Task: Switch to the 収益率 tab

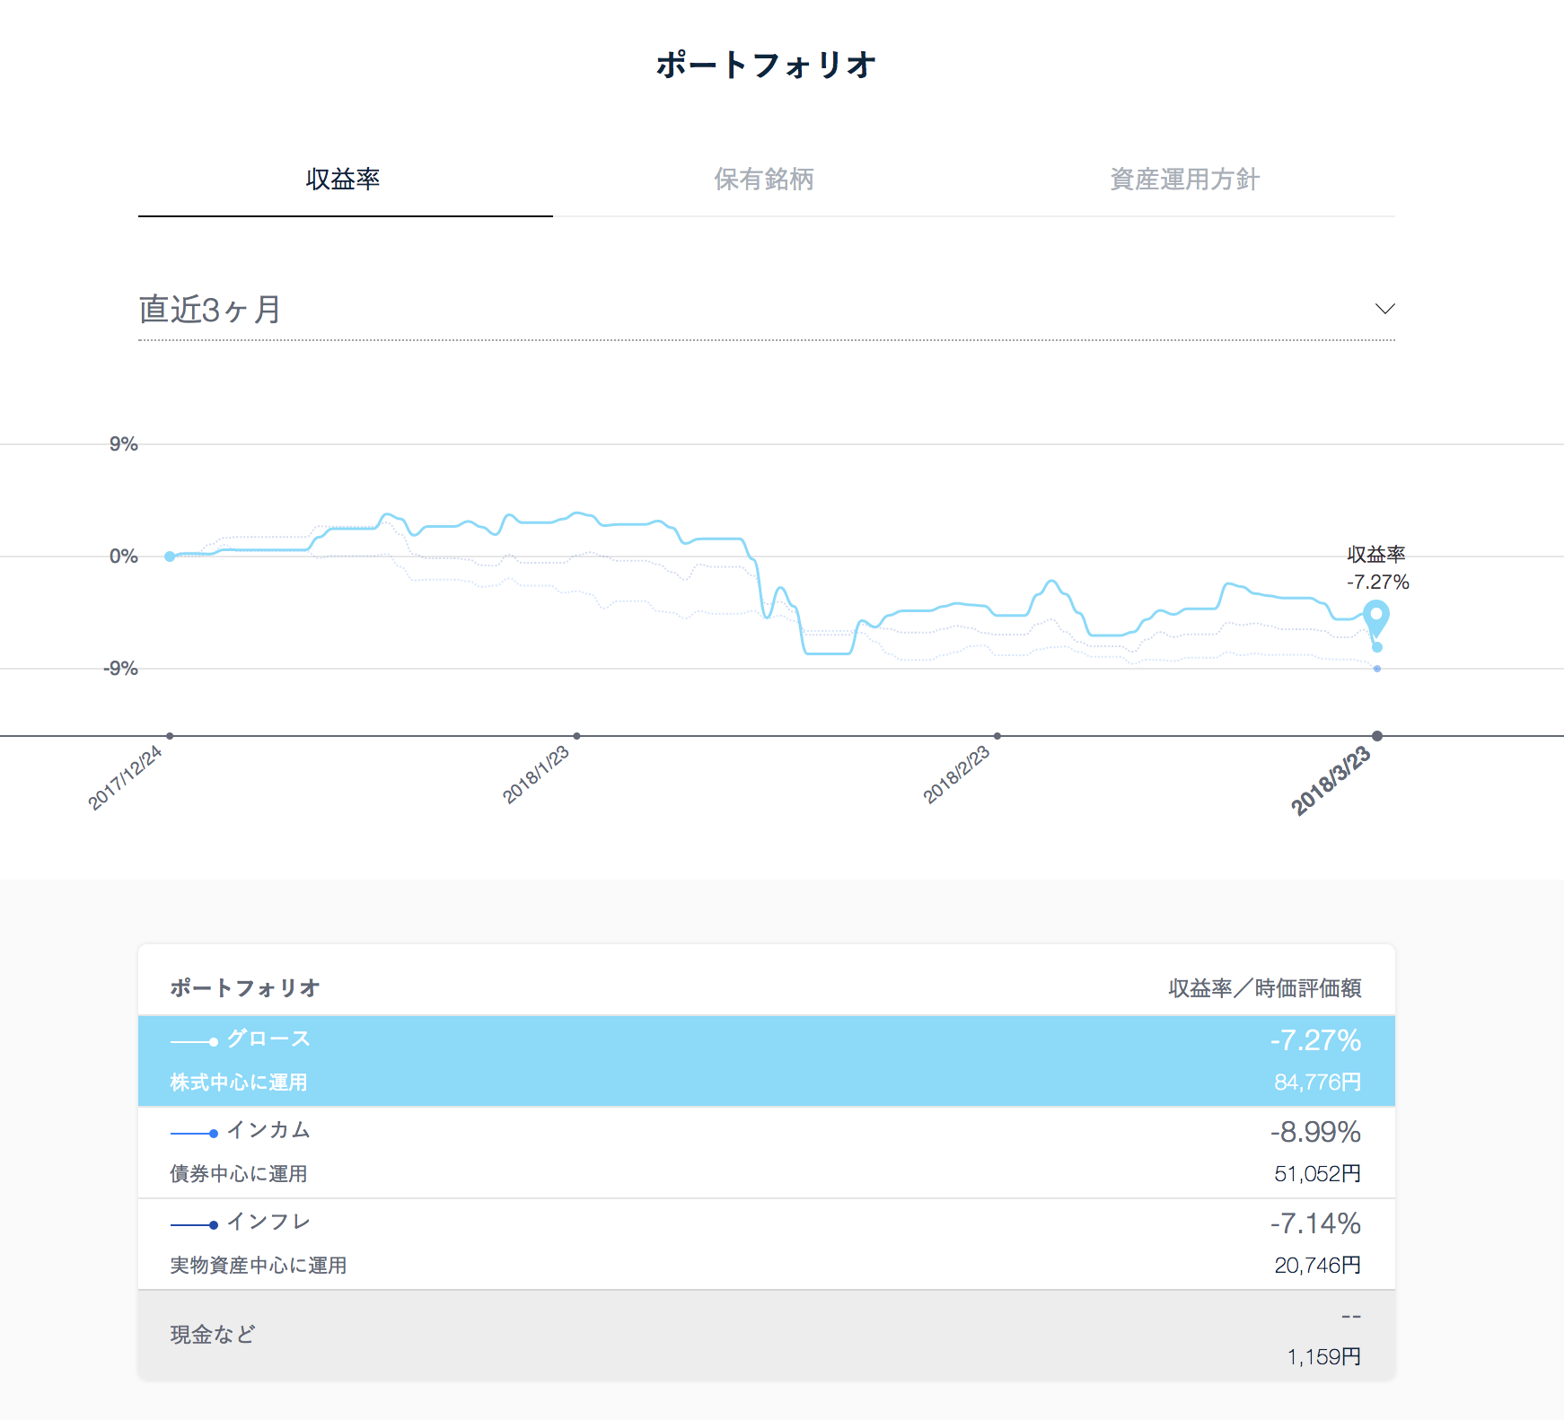Action: (x=344, y=180)
